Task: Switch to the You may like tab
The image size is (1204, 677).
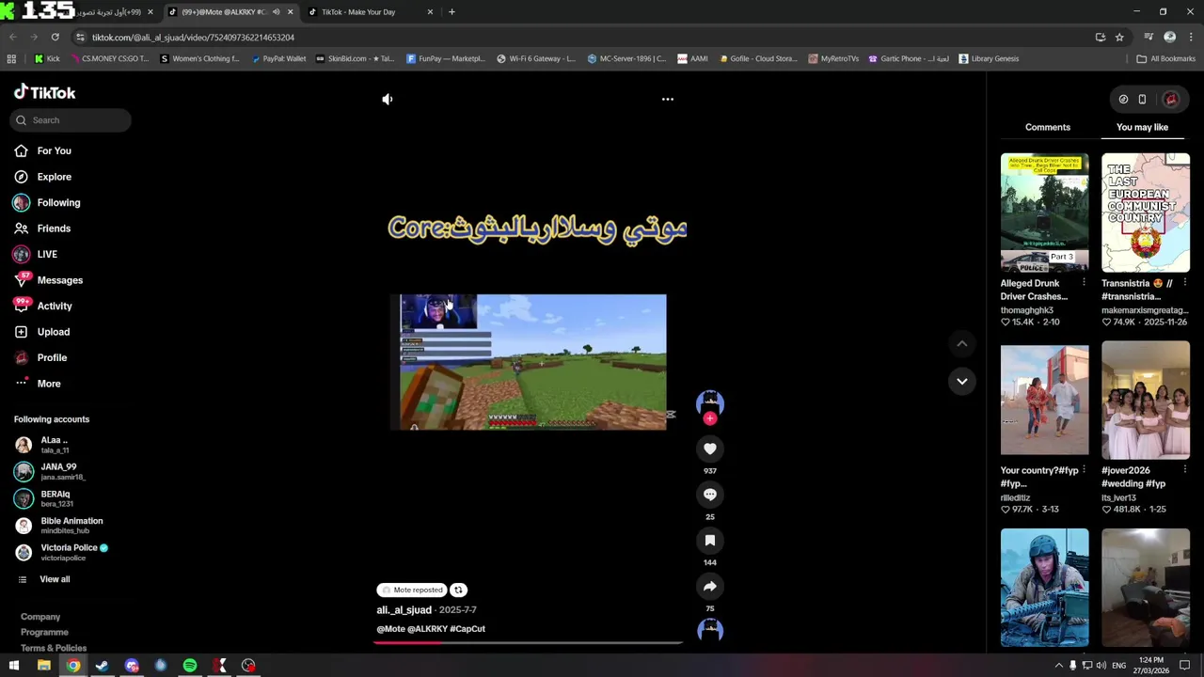Action: tap(1142, 127)
